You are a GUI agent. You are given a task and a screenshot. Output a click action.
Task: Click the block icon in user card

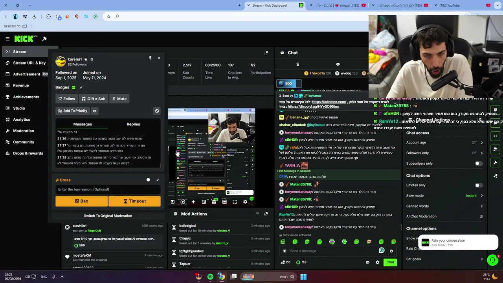click(x=157, y=111)
